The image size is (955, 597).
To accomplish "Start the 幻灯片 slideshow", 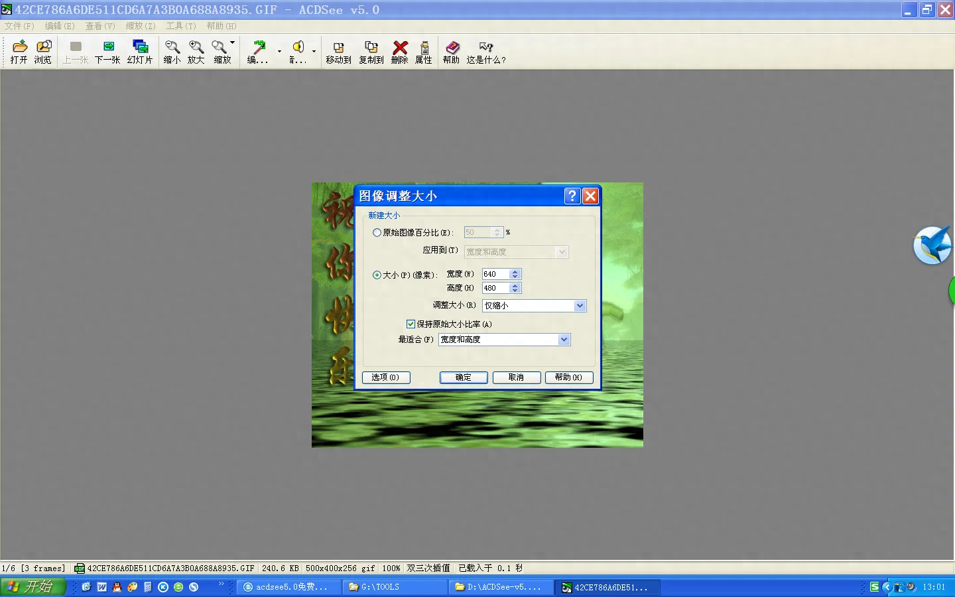I will point(140,52).
